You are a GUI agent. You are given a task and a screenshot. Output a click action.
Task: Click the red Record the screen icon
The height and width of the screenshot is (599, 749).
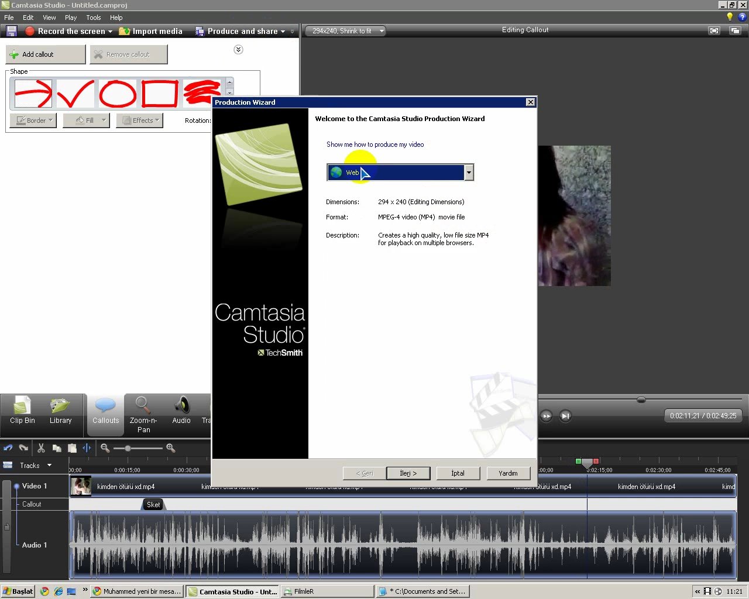[30, 31]
